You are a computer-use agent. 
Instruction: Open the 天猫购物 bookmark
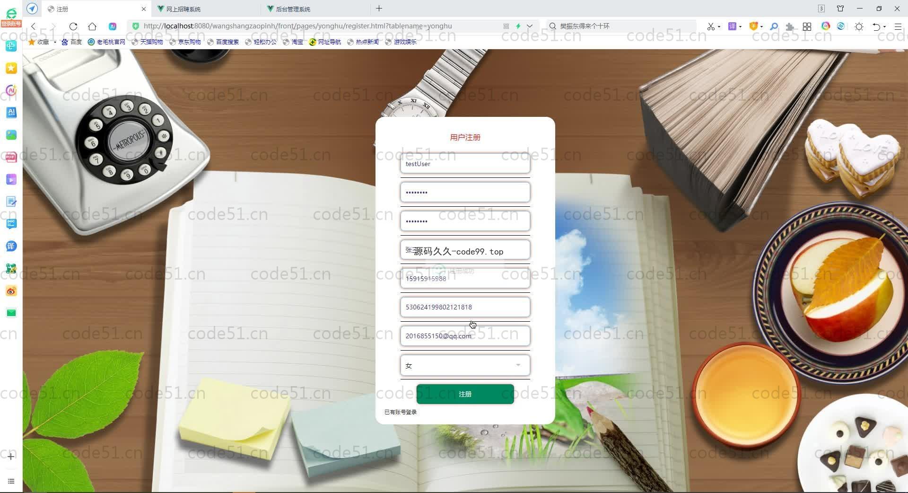coord(147,42)
